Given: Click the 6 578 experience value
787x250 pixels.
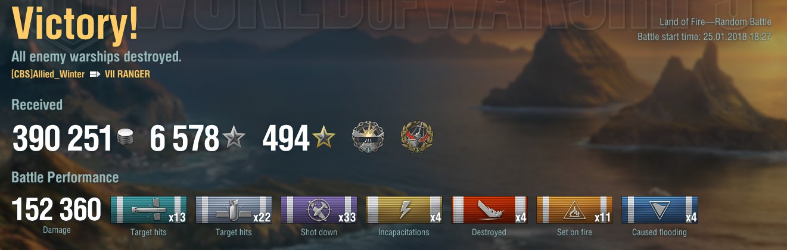Looking at the screenshot, I should tap(185, 139).
